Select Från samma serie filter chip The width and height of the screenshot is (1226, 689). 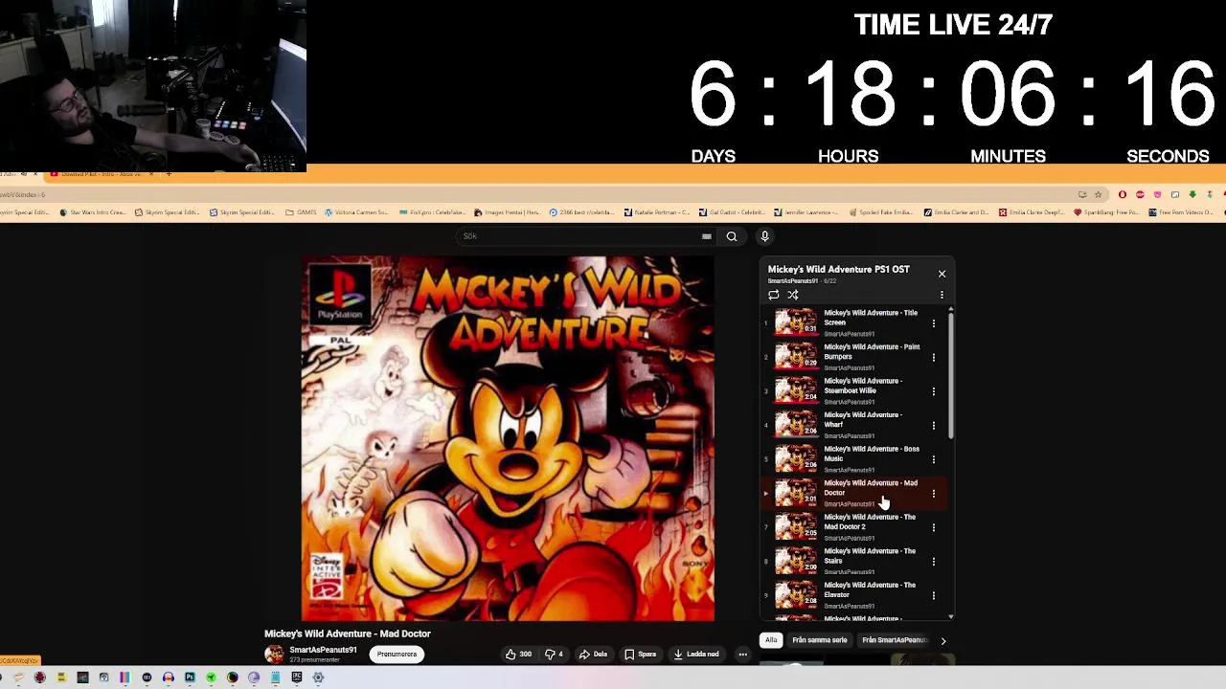pos(820,640)
